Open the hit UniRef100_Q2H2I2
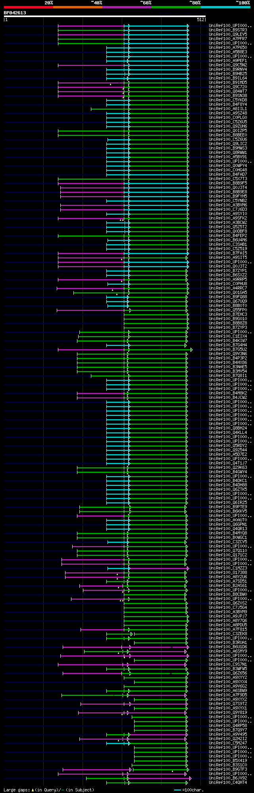The width and height of the screenshot is (254, 793). coord(228,739)
